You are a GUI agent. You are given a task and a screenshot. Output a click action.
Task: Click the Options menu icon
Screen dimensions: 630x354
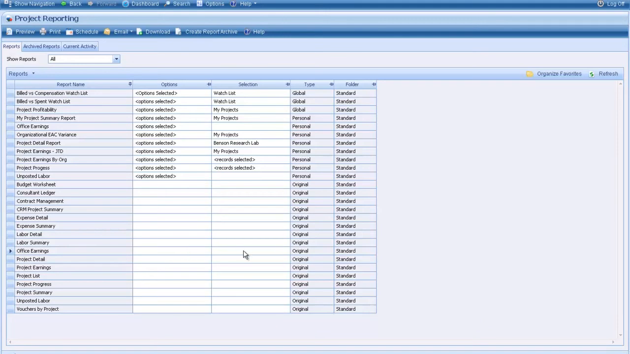click(x=199, y=3)
